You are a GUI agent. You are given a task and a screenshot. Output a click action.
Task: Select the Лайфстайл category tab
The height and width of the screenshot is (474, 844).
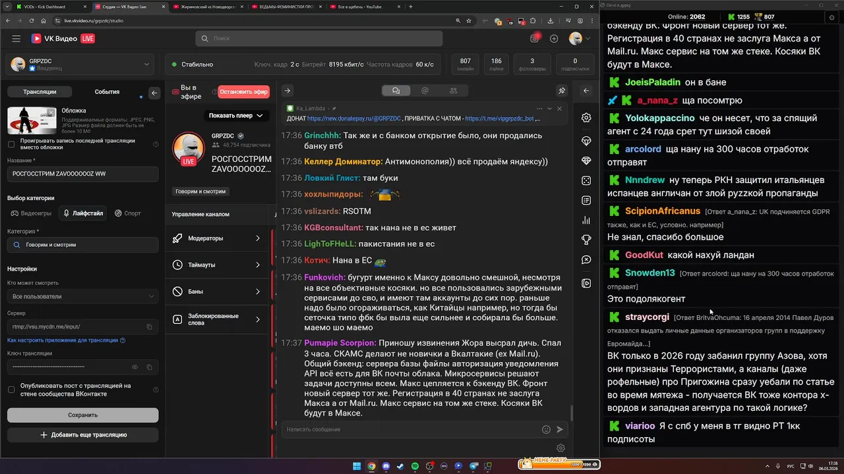(x=83, y=213)
